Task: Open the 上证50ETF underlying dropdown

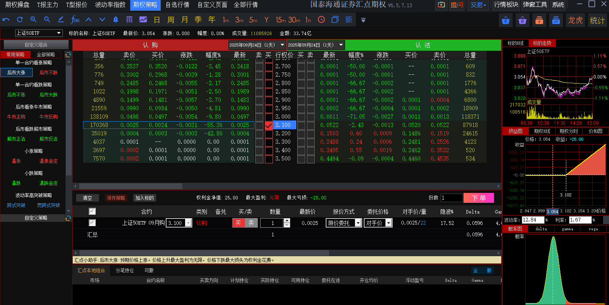Action: coord(39,33)
